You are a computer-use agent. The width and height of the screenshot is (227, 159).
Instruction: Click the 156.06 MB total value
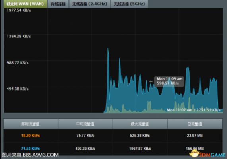coord(195,149)
